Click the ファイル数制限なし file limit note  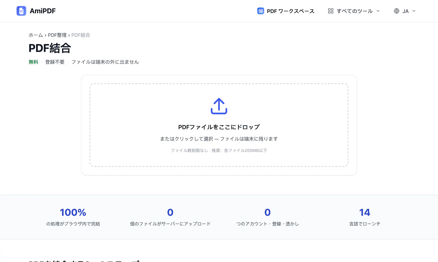point(219,151)
